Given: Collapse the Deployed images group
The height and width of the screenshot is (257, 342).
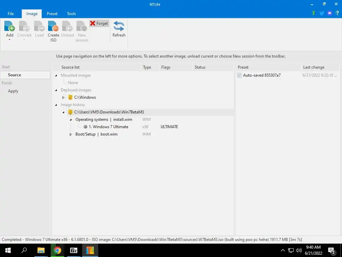Looking at the screenshot, I should pos(56,90).
